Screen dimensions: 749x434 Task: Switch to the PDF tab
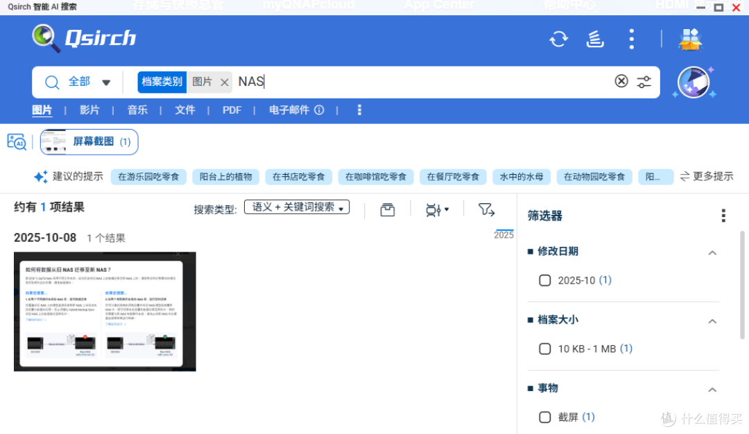click(232, 110)
